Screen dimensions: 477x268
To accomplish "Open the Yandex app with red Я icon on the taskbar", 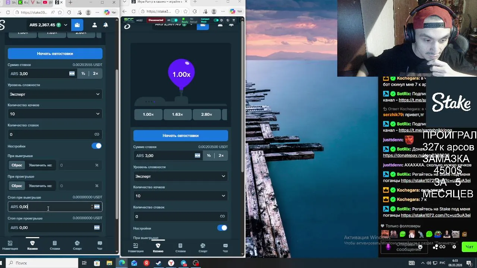I will coord(146,263).
